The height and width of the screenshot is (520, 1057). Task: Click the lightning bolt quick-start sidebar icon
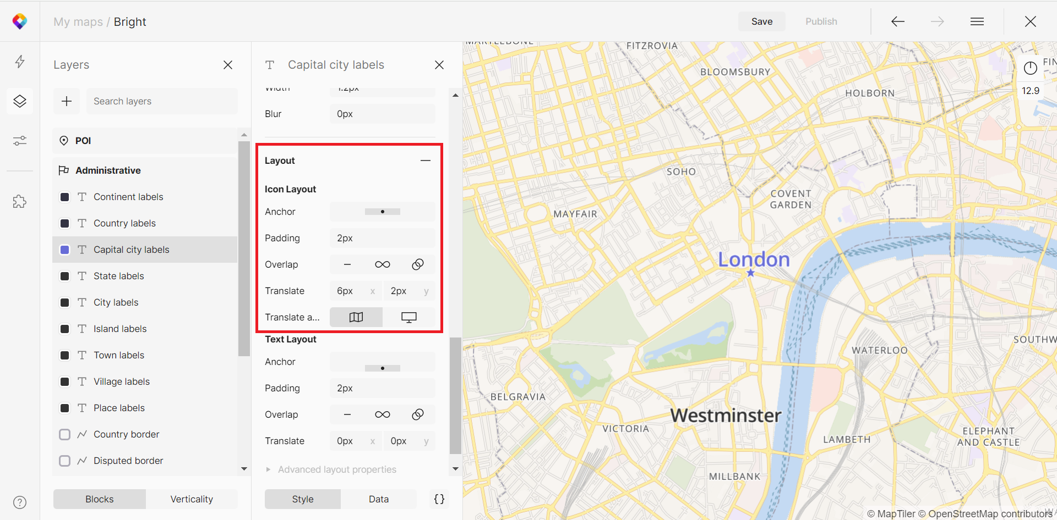pos(20,62)
